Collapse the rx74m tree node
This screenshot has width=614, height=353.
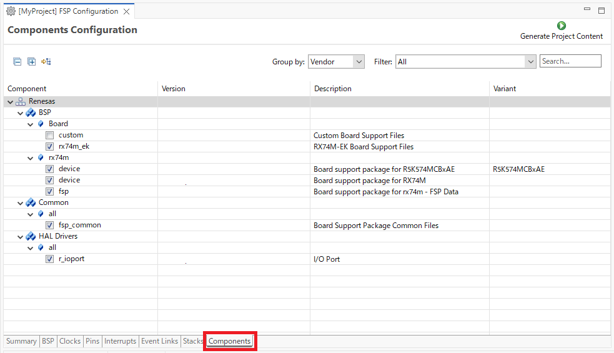30,158
